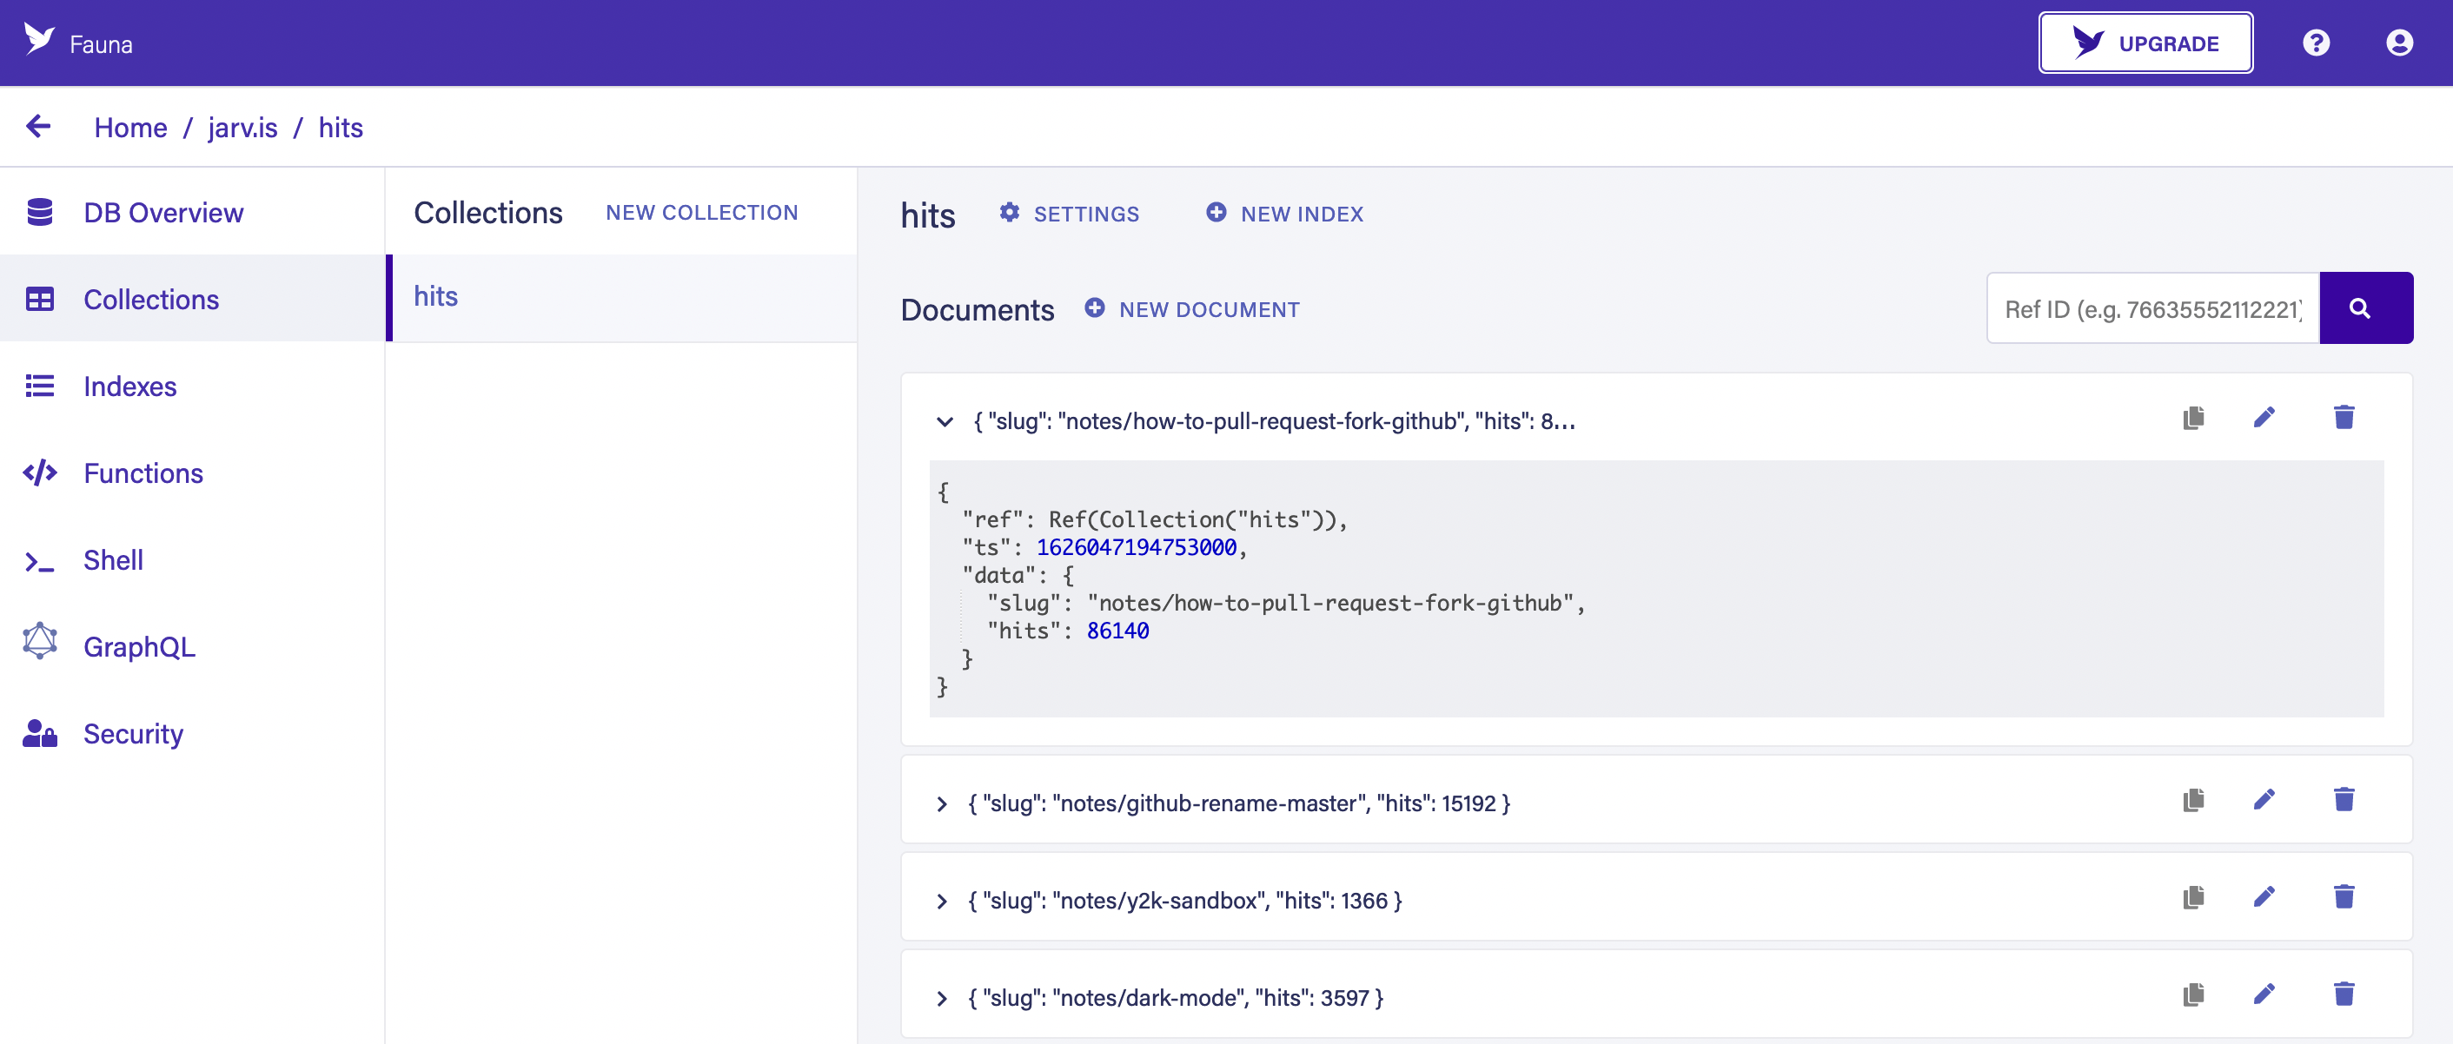Delete the dark-mode document
Viewport: 2453px width, 1044px height.
pos(2344,994)
